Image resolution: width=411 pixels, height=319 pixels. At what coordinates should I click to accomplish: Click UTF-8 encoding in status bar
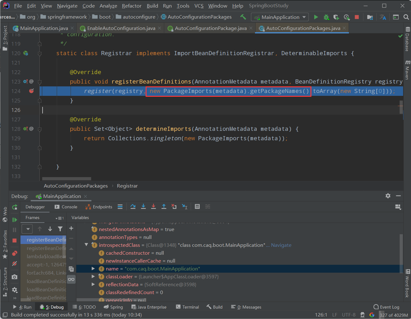(x=349, y=315)
